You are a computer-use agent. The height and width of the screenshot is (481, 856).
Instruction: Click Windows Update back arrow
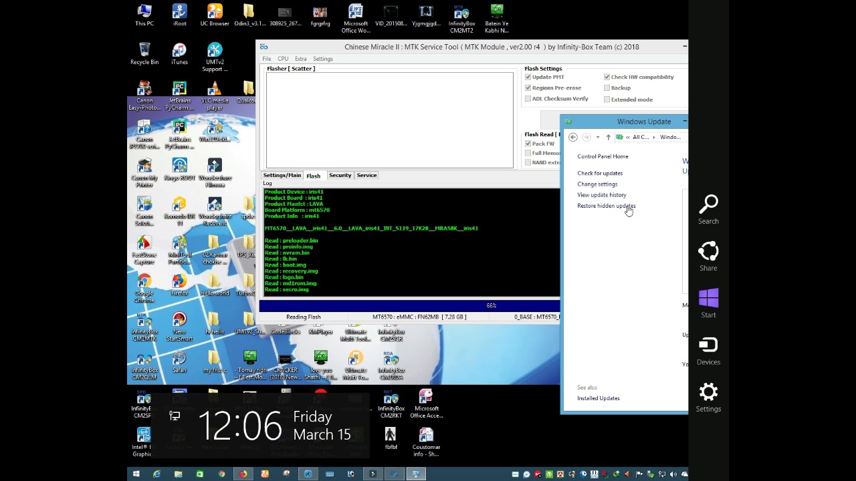point(573,137)
